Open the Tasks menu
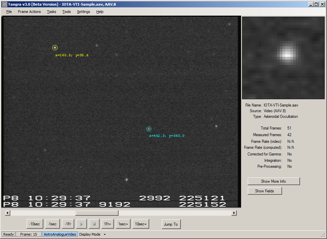This screenshot has height=239, width=327. (51, 12)
